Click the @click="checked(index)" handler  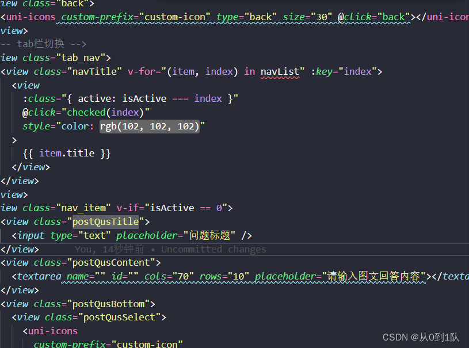pos(86,112)
